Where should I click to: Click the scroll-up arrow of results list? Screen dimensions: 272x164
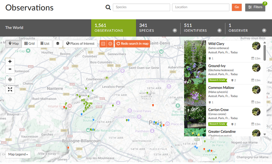(x=265, y=43)
